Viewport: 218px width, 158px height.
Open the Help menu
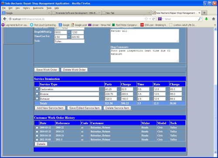(x=57, y=8)
